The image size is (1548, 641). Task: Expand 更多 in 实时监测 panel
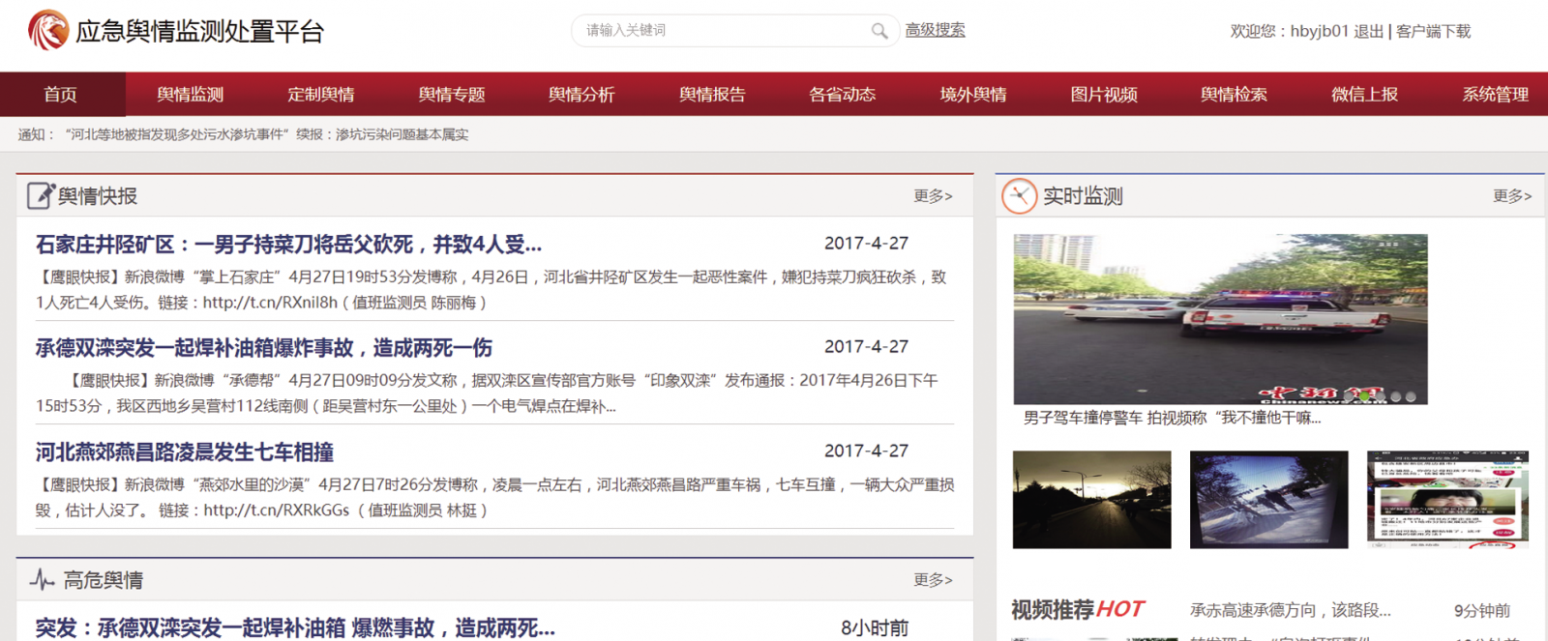click(x=1511, y=196)
